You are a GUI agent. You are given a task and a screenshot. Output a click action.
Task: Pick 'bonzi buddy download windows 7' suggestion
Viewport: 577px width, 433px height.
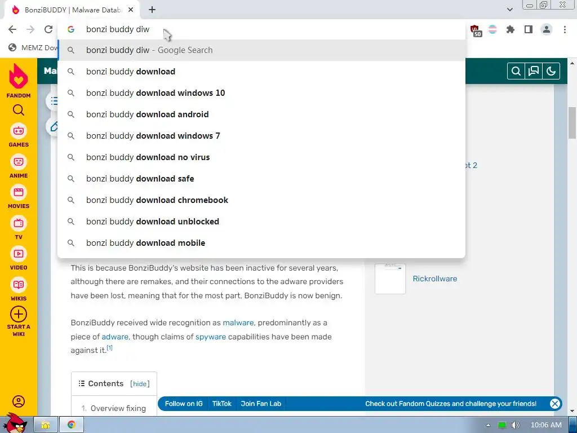point(261,136)
